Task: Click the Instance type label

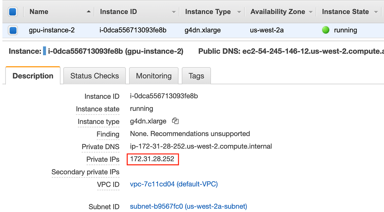Action: [x=99, y=122]
